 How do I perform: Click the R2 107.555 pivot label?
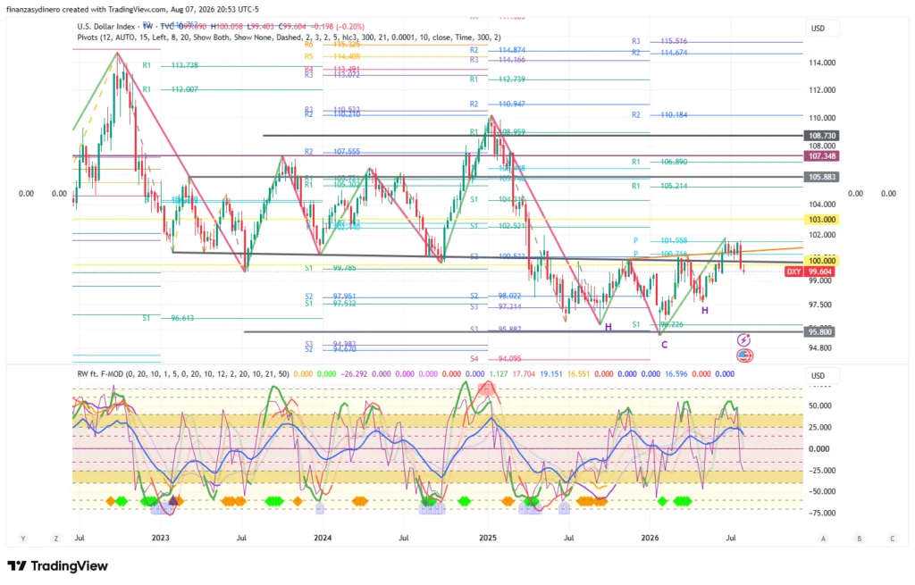332,152
